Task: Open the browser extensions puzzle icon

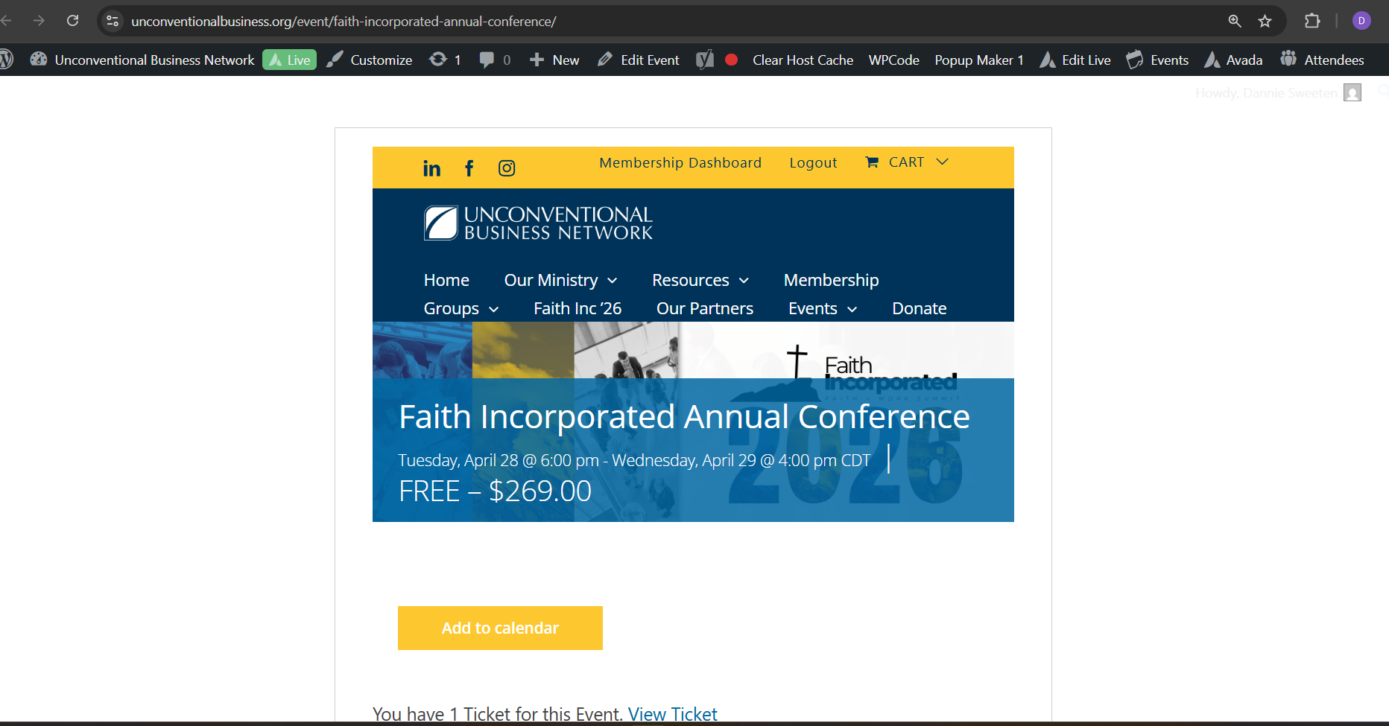Action: pos(1312,21)
